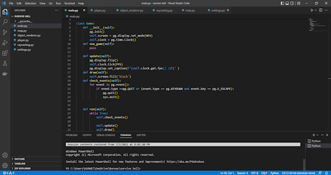Click the New Terminal plus icon
The image size is (331, 175).
tap(313, 135)
